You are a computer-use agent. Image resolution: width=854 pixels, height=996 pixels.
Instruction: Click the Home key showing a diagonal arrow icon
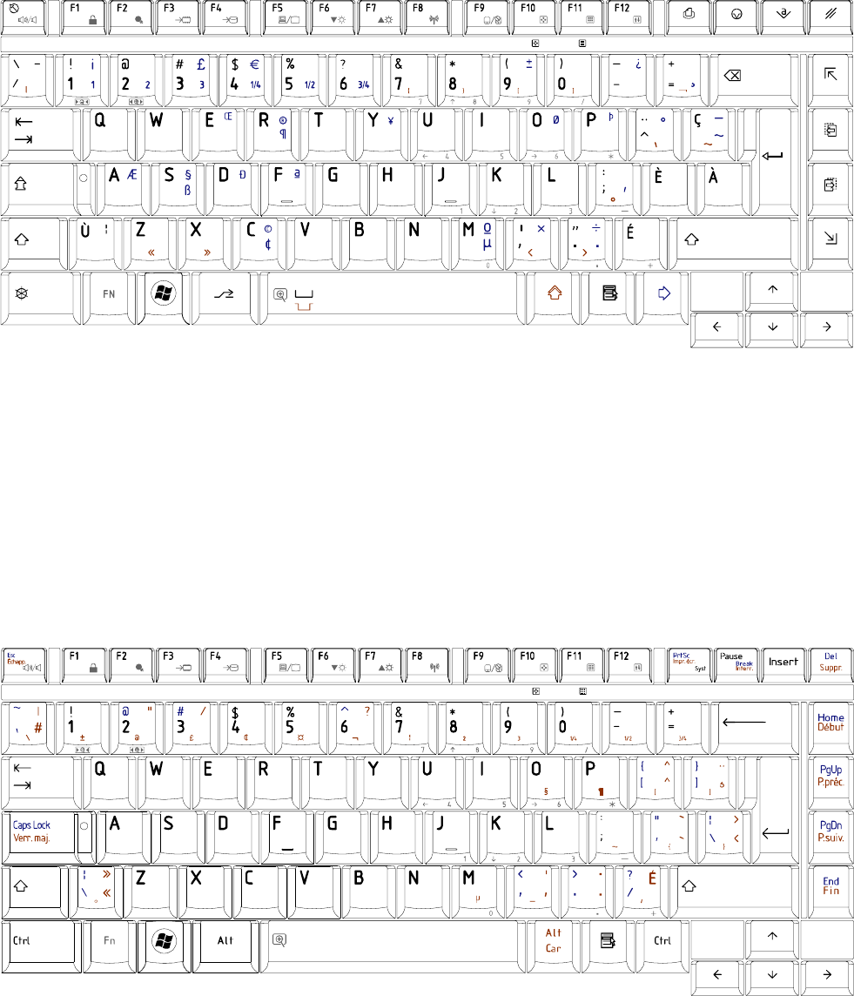point(830,80)
